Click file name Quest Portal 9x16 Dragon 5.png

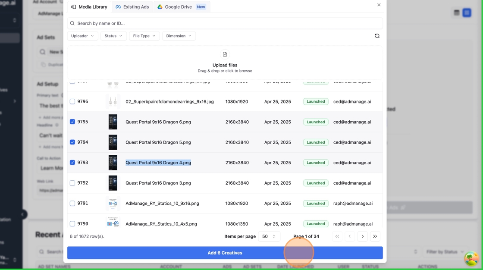[x=158, y=142]
